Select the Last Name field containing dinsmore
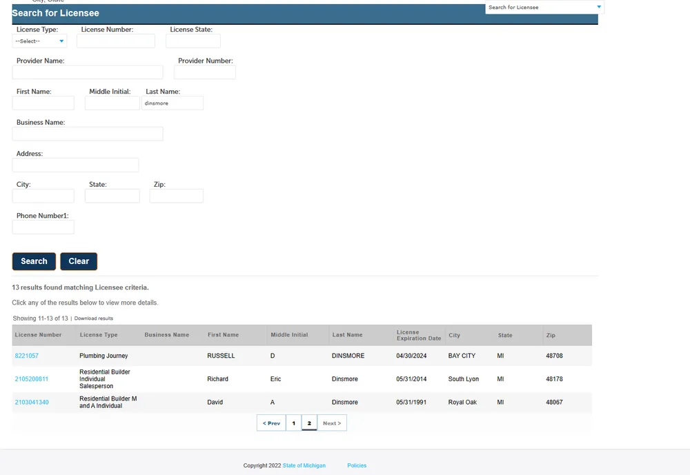 (x=172, y=103)
